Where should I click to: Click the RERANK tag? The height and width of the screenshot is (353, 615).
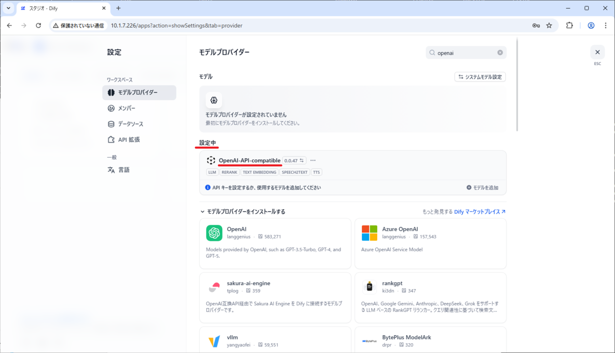coord(229,172)
